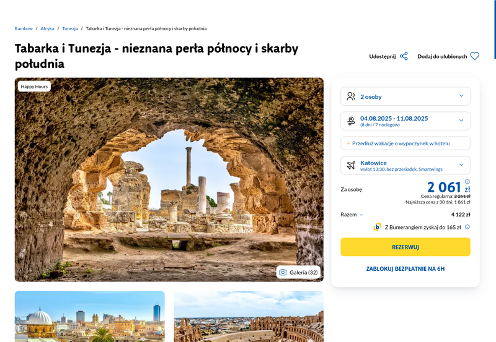The image size is (496, 342).
Task: Click the location pin icon in date field
Action: (x=351, y=121)
